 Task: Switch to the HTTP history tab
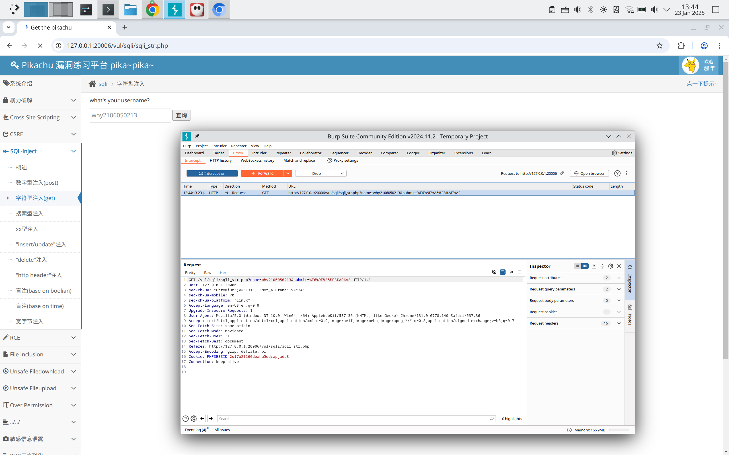click(221, 160)
